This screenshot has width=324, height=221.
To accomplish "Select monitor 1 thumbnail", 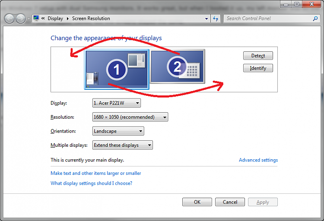I will coord(117,69).
